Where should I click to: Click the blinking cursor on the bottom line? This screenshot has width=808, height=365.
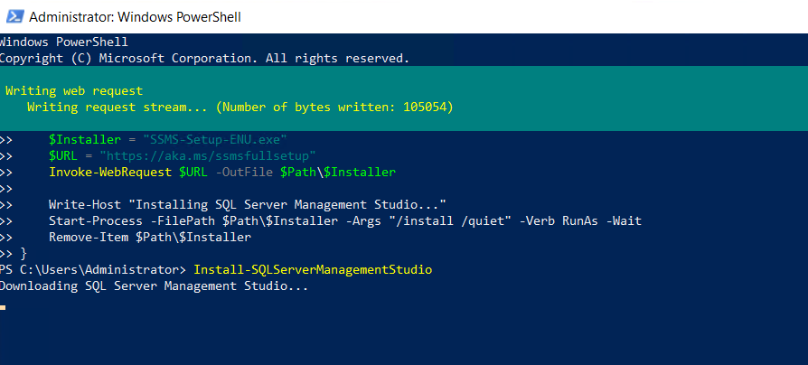pyautogui.click(x=3, y=307)
